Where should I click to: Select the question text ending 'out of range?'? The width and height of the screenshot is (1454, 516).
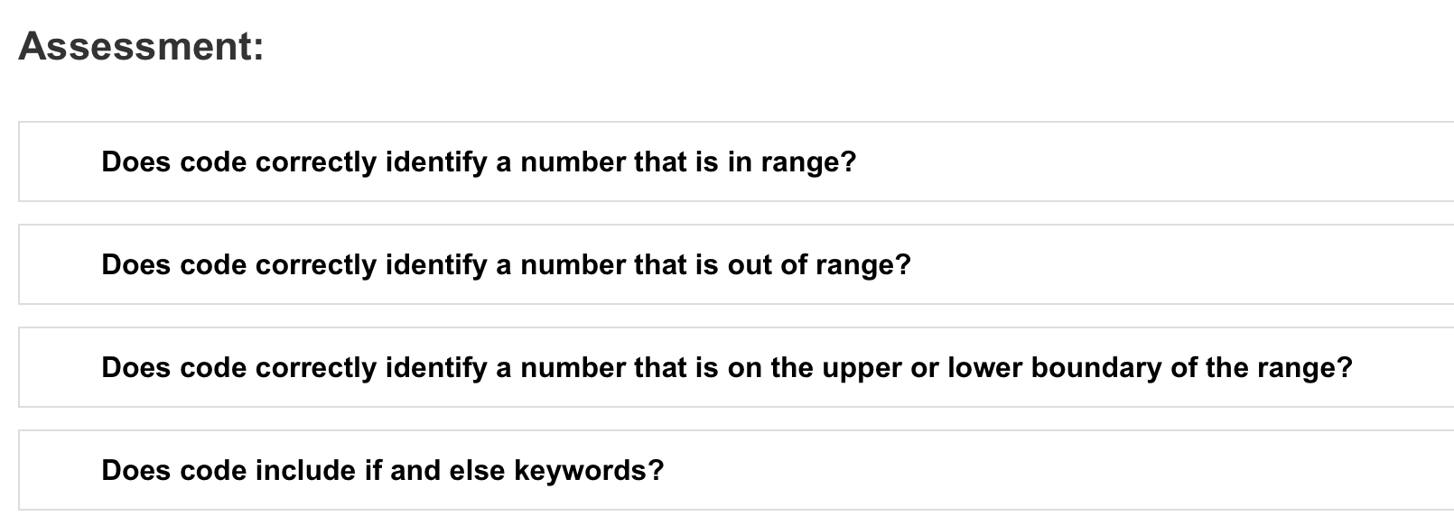click(x=507, y=265)
